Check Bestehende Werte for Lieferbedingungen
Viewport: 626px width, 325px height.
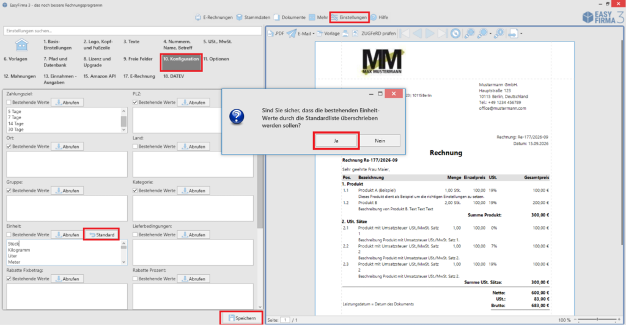(x=135, y=235)
